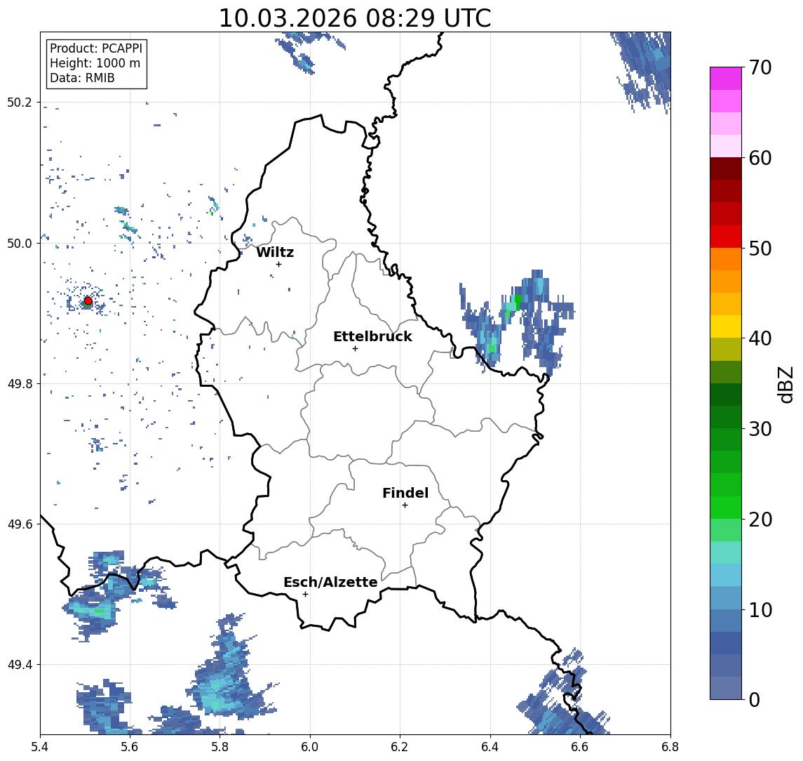Viewport: 803px width, 761px height.
Task: Click the colorbar tick label 60
Action: coord(760,158)
